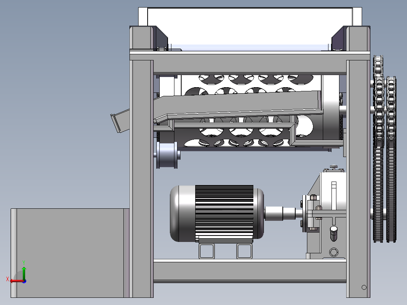Viewport: 407px width, 305px height.
Task: Select the collection box at the lower left
Action: 70,253
